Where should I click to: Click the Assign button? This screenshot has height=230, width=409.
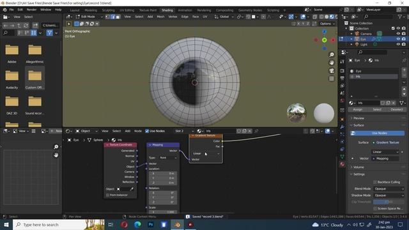[358, 109]
